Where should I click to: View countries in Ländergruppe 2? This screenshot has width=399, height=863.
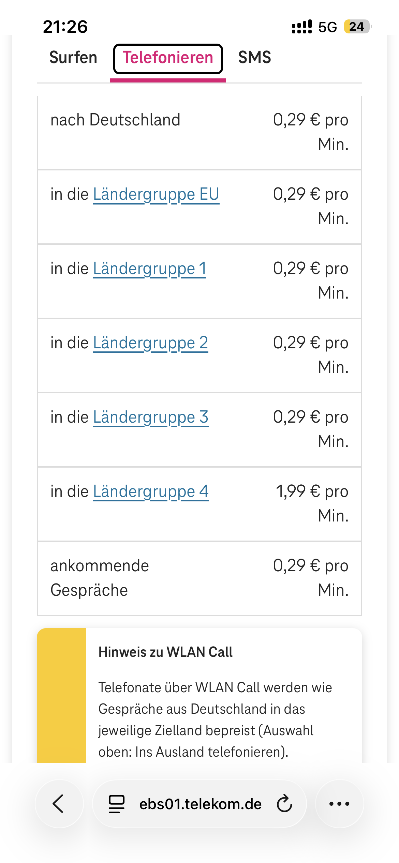click(x=150, y=343)
